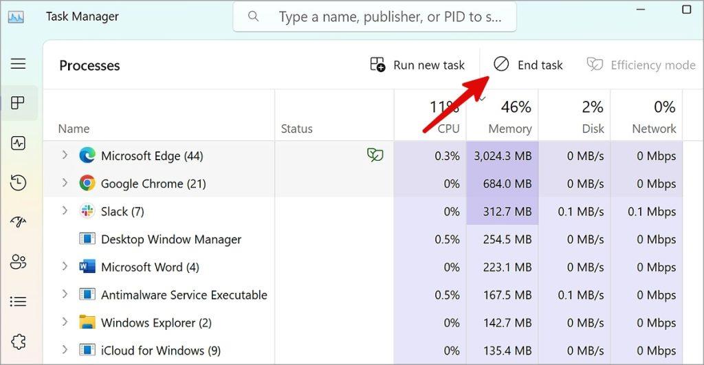The height and width of the screenshot is (365, 704).
Task: Open the App history sidebar icon
Action: coord(18,183)
